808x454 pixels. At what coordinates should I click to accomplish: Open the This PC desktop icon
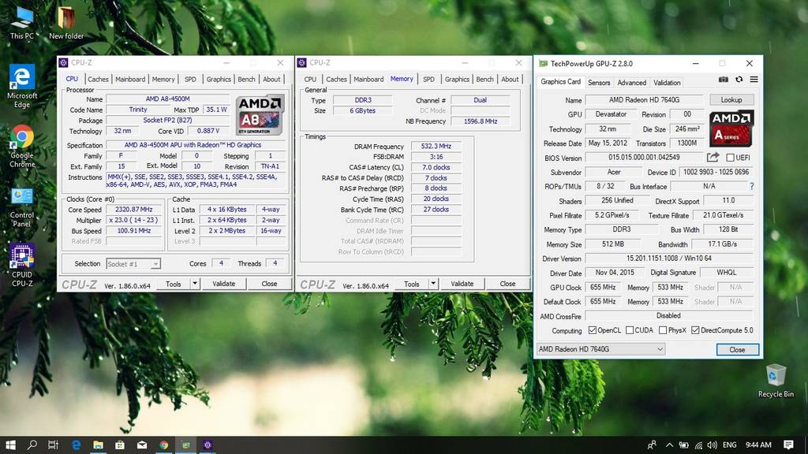tap(22, 23)
